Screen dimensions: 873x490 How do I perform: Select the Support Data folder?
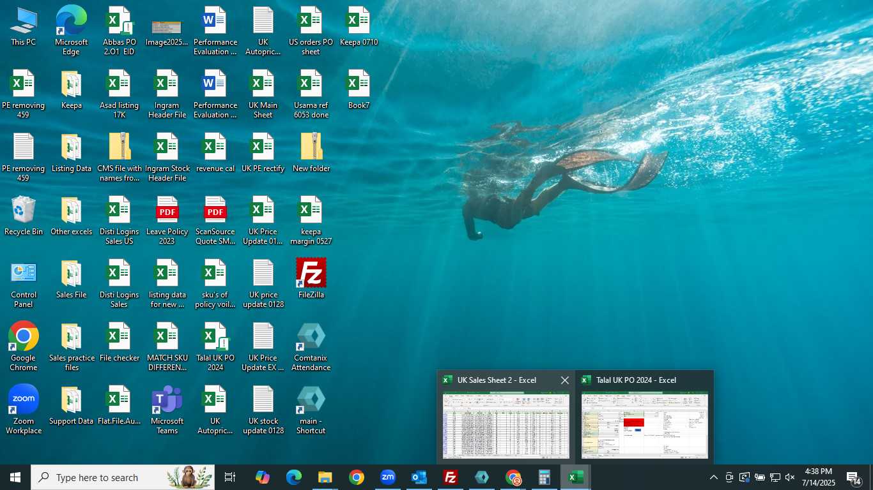[71, 406]
